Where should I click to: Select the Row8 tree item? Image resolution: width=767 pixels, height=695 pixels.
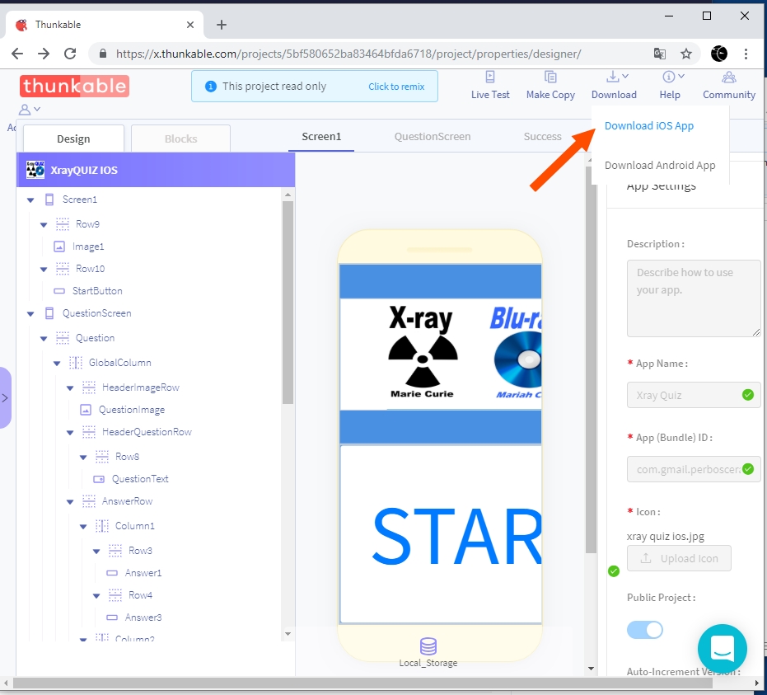point(127,457)
